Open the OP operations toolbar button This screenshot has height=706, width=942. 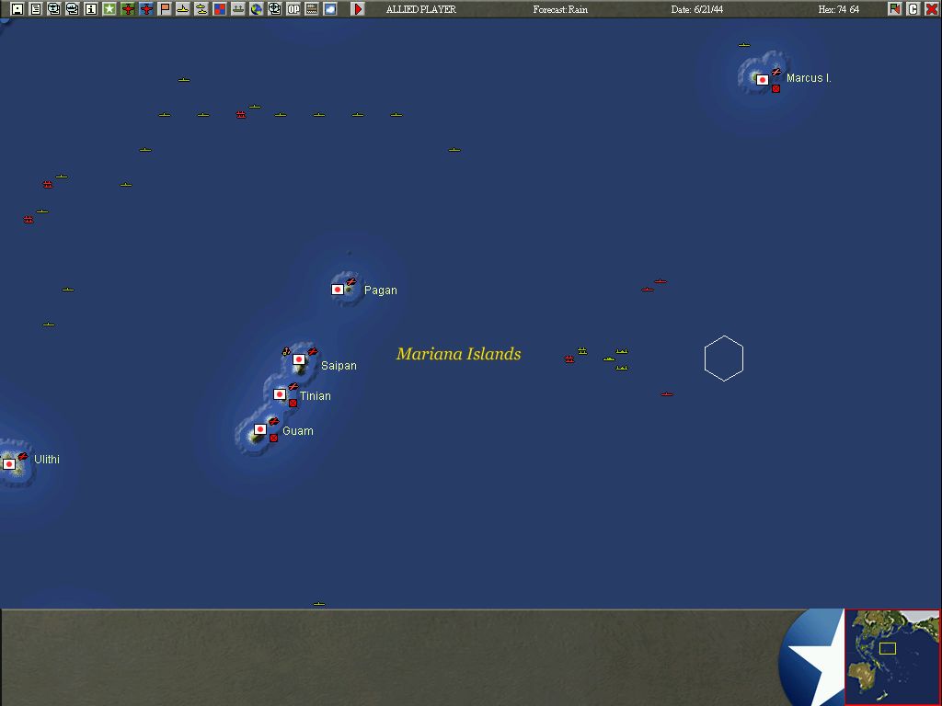pos(293,9)
